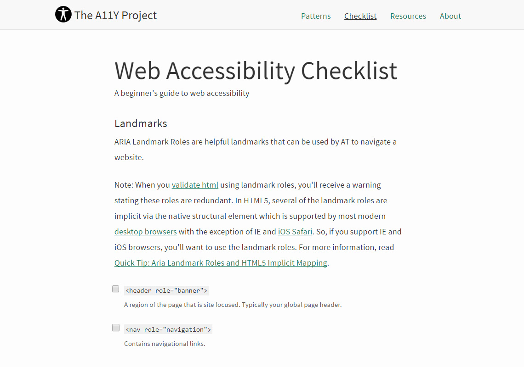Viewport: 524px width, 367px height.
Task: Open the iOS Safari link
Action: pyautogui.click(x=295, y=231)
